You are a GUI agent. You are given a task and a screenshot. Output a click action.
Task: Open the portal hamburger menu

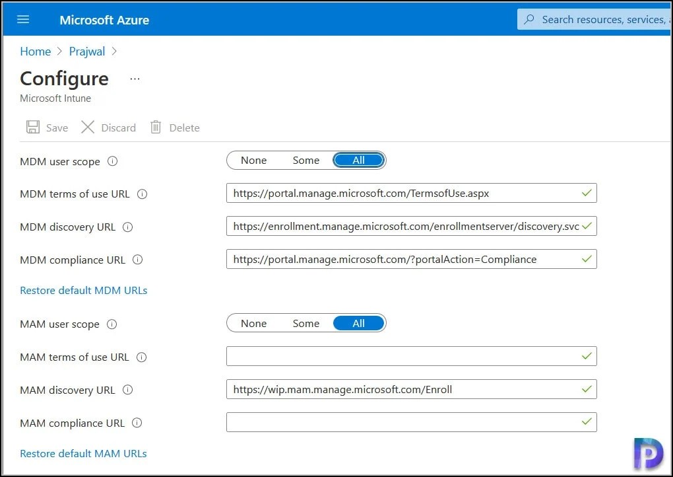click(23, 18)
